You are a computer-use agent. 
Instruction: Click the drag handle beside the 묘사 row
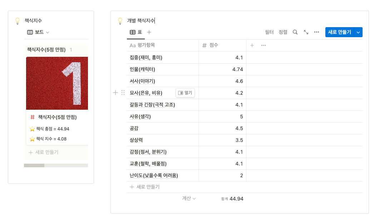tap(123, 93)
